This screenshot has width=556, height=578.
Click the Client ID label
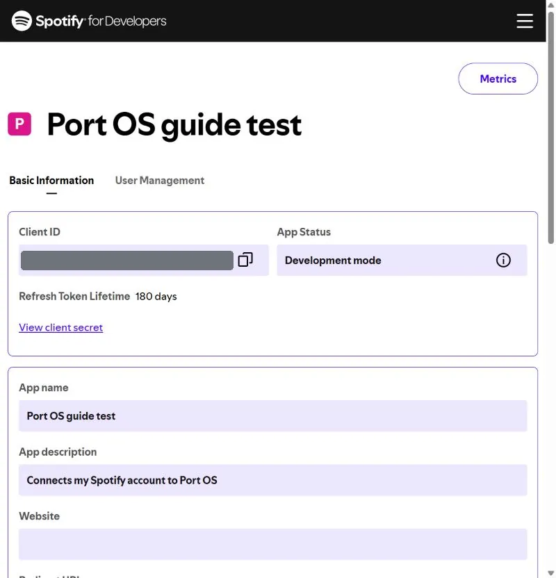click(x=40, y=232)
